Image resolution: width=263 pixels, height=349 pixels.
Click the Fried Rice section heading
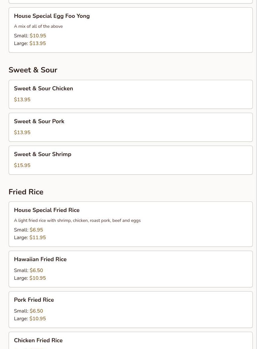[x=26, y=192]
